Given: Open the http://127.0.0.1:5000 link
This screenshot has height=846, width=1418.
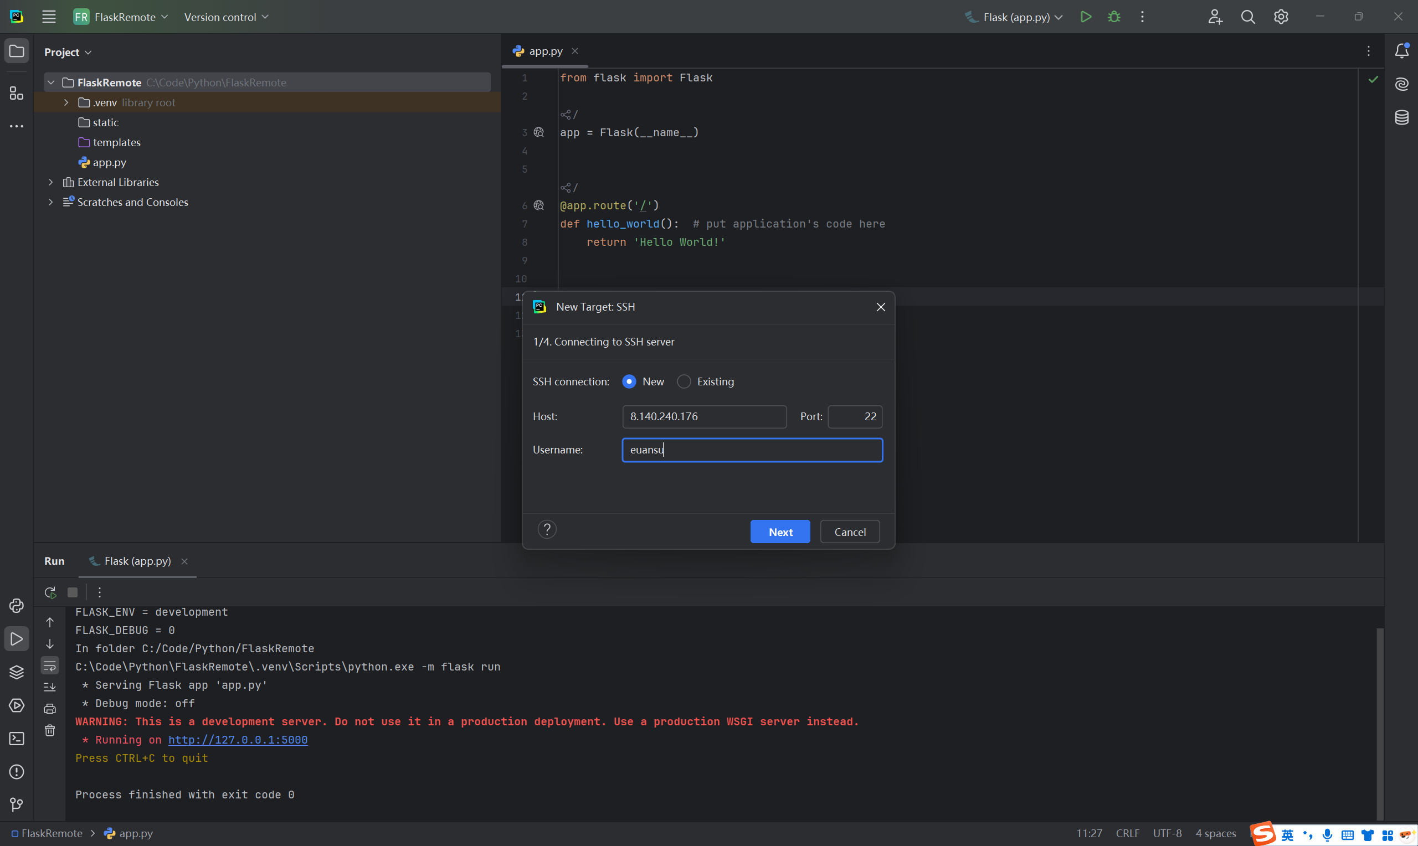Looking at the screenshot, I should pos(238,740).
